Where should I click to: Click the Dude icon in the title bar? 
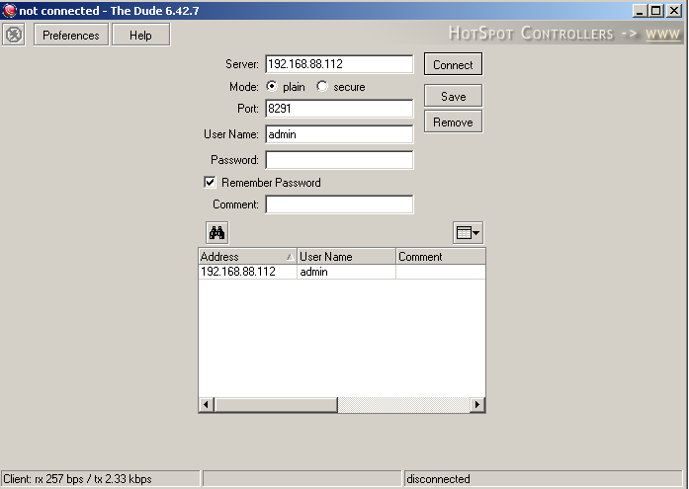click(9, 11)
